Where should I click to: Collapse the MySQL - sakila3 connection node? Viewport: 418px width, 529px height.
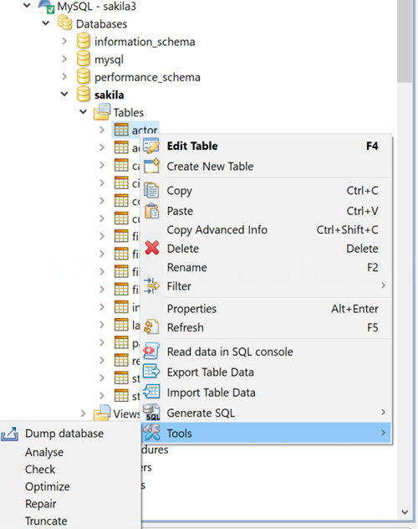(x=27, y=5)
